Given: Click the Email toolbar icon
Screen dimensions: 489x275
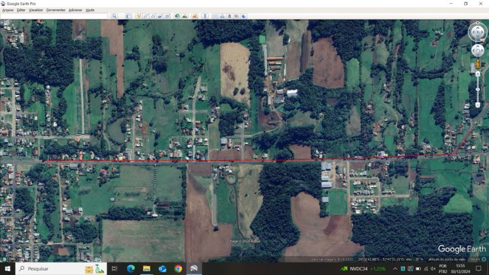Looking at the screenshot, I should pyautogui.click(x=215, y=16).
